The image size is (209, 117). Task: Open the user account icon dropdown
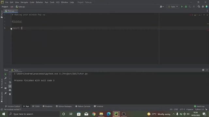coord(162,6)
